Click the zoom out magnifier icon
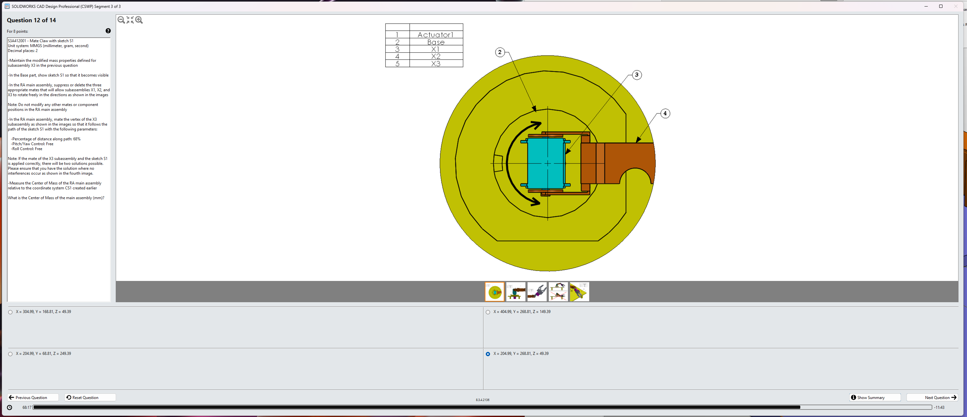 tap(121, 20)
